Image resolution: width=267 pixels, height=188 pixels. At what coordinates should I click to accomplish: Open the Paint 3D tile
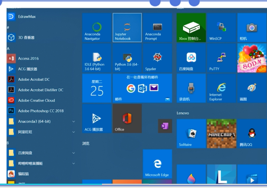(x=191, y=174)
